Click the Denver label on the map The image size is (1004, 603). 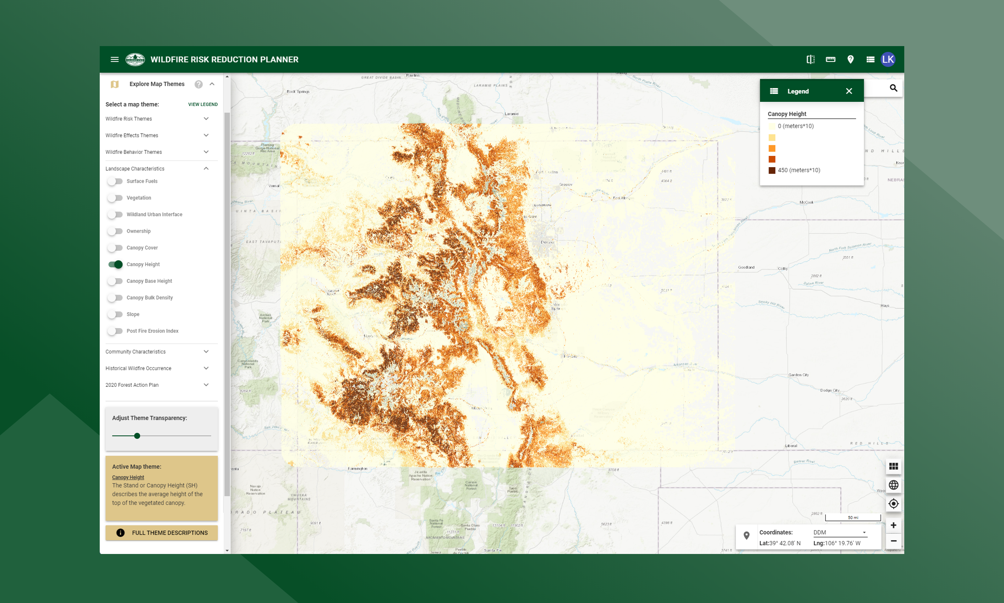point(548,242)
